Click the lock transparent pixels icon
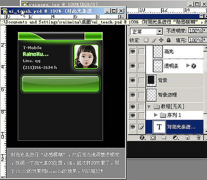The width and height of the screenshot is (207, 180). pyautogui.click(x=146, y=40)
